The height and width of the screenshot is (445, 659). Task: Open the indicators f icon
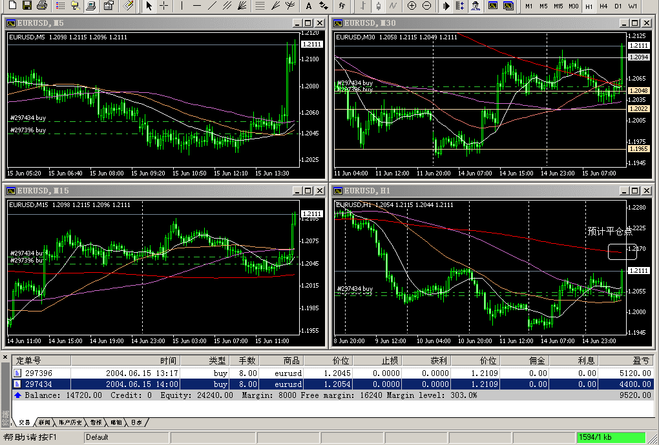pos(342,5)
